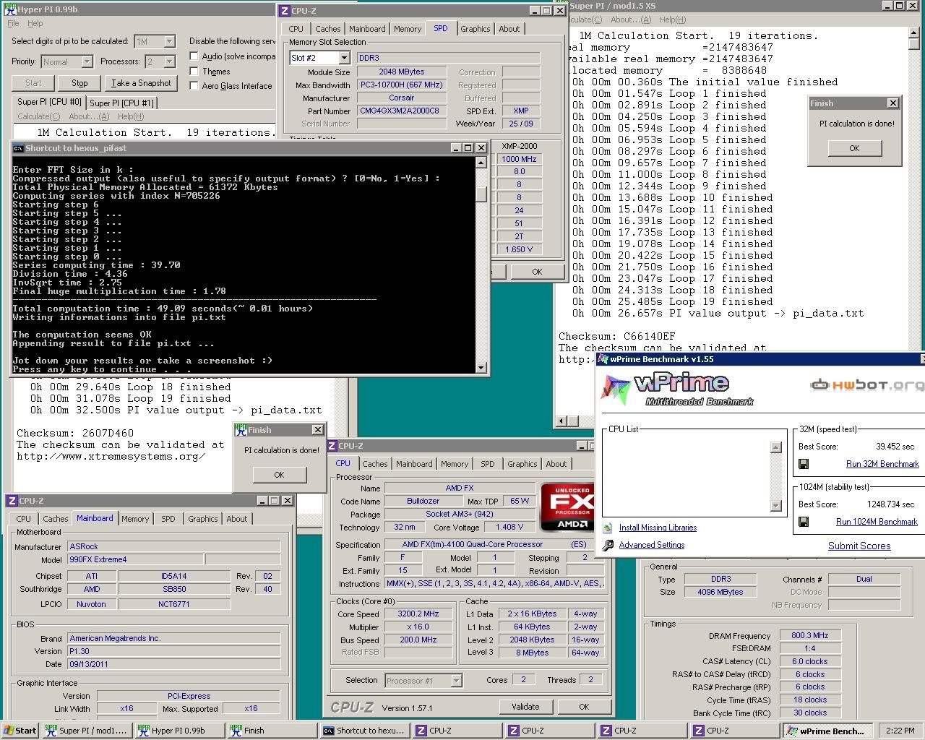Click the Install Missing Libraries icon
The width and height of the screenshot is (925, 740).
[x=608, y=528]
